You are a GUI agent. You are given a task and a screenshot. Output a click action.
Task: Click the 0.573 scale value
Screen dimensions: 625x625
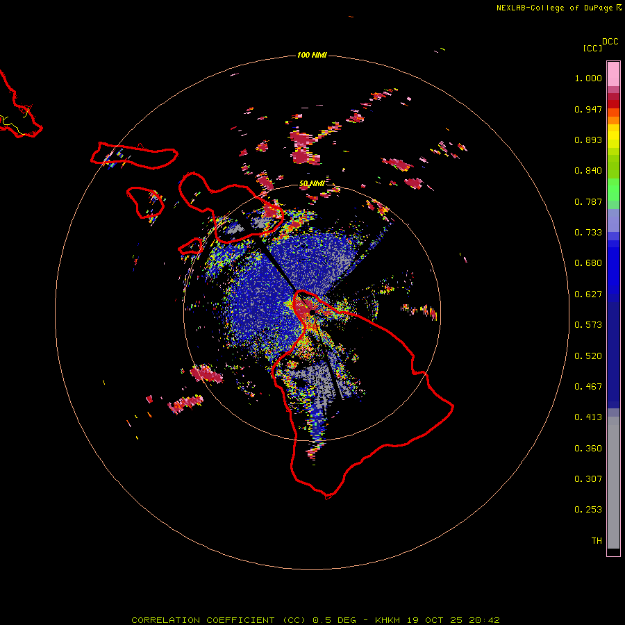588,325
